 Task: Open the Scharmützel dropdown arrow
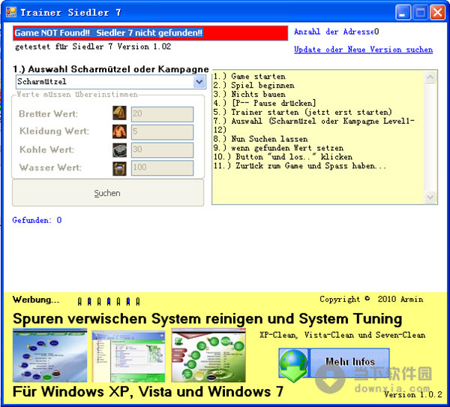coord(199,82)
